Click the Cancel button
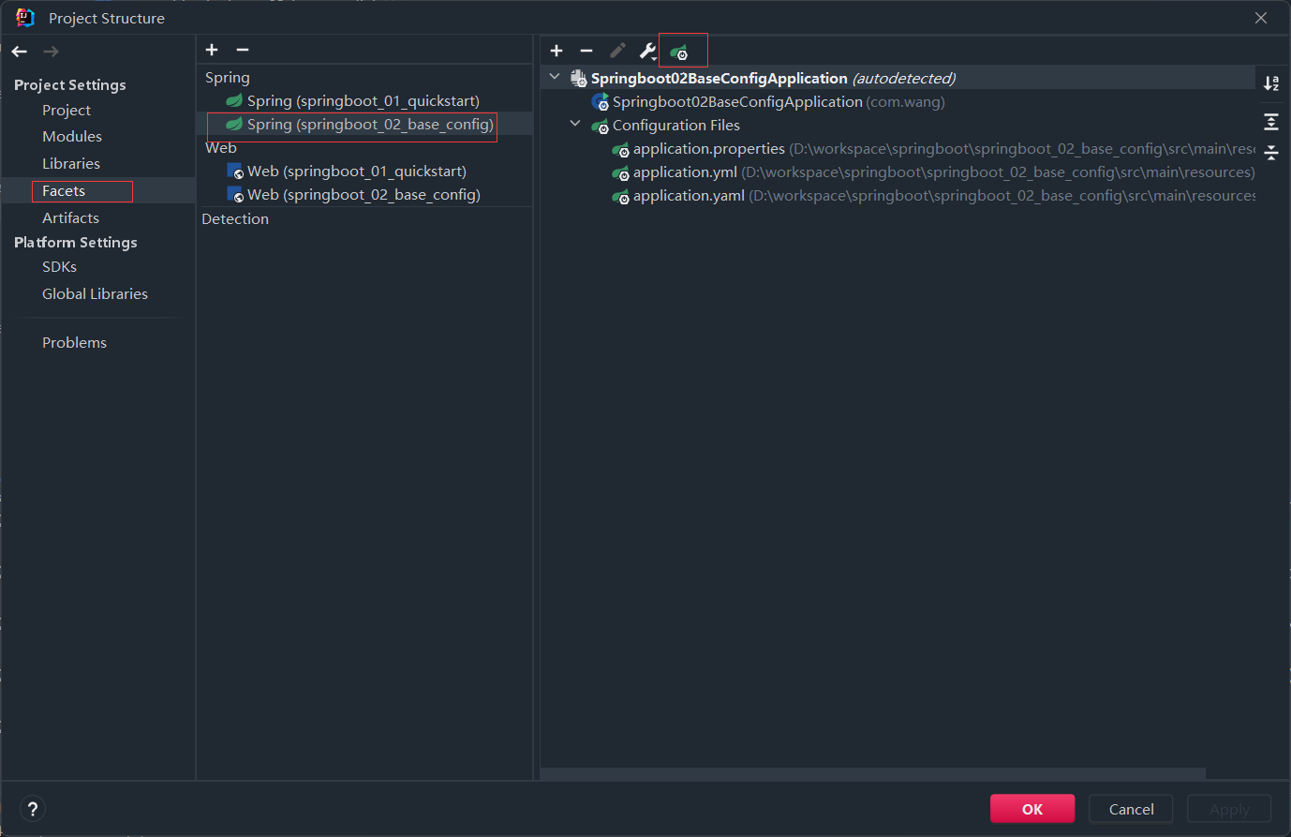Viewport: 1291px width, 837px height. (x=1132, y=809)
